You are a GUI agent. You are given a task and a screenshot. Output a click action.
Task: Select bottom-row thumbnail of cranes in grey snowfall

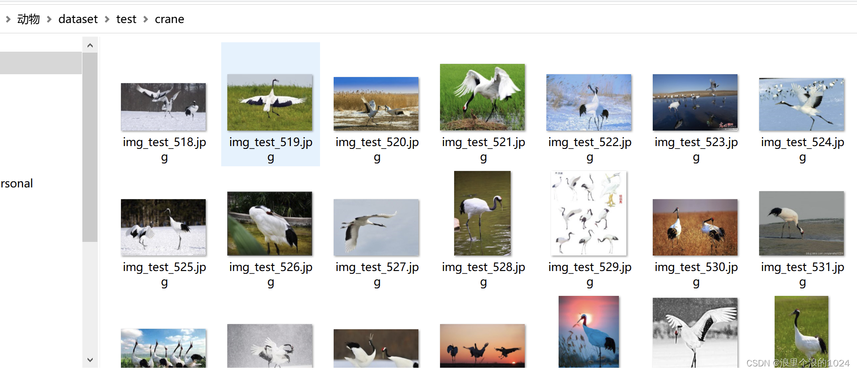(270, 346)
